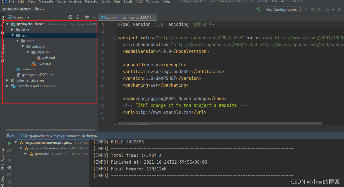
Task: Click the Profiler run icon with clock
Action: [x=327, y=9]
